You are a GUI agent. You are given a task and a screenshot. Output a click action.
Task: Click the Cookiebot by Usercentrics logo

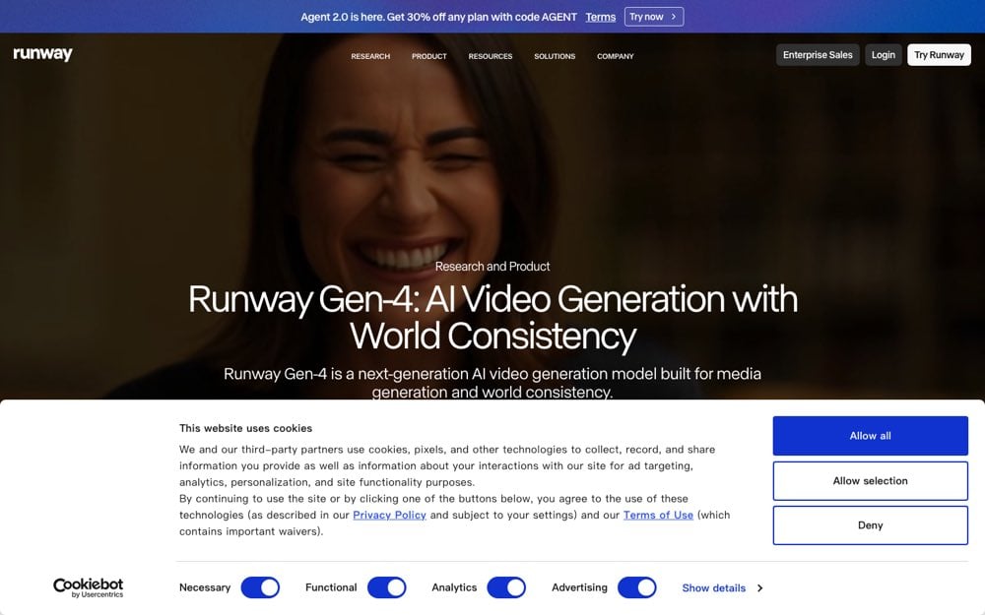88,588
